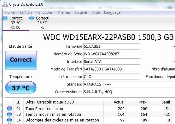Image resolution: width=175 pixels, height=124 pixels.
Task: Click the Seuil column header
Action: tap(160, 102)
